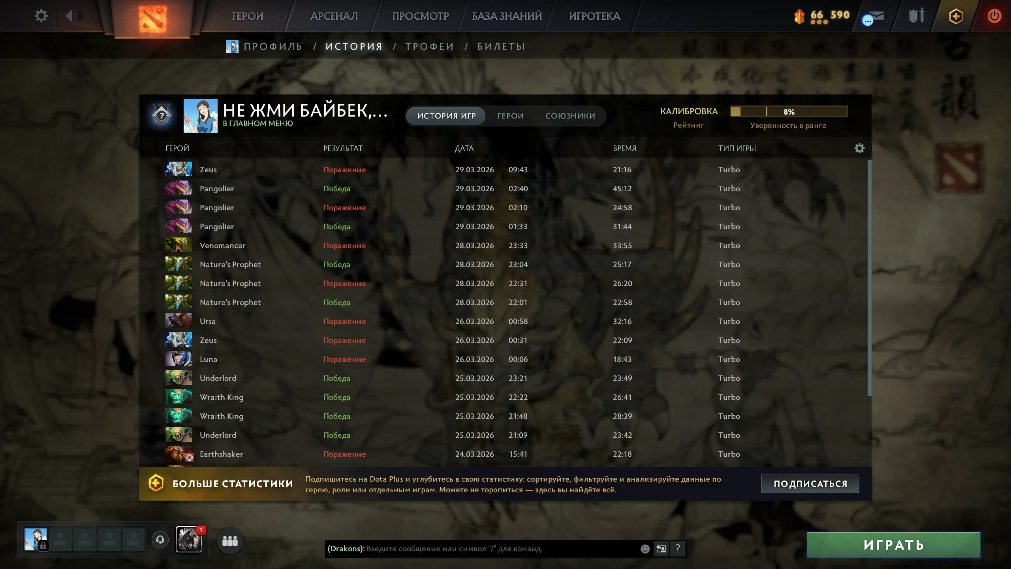Go back with the left arrow
1011x569 pixels.
[69, 16]
